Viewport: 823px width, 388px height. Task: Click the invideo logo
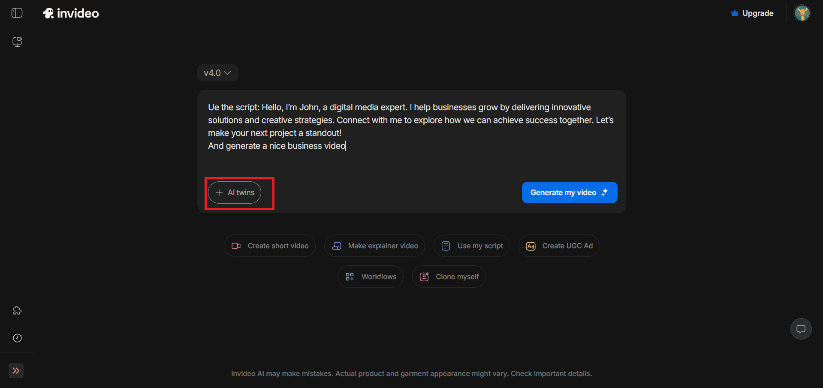[x=71, y=13]
